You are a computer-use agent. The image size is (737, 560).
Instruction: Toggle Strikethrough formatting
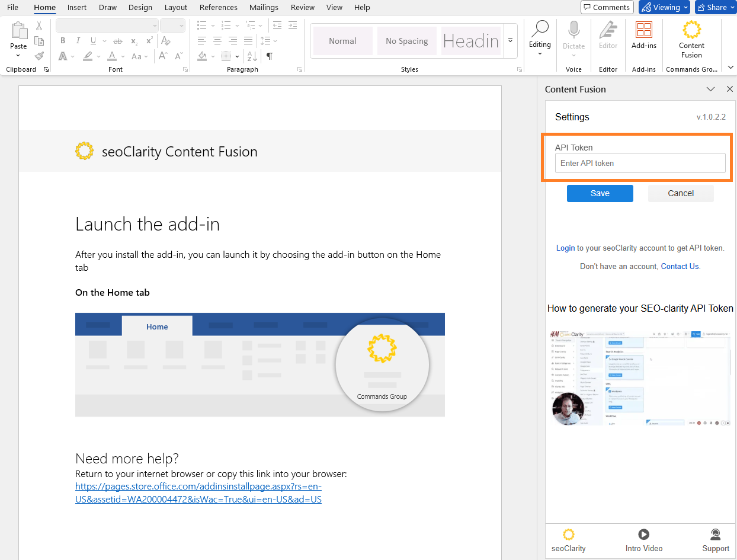point(117,41)
